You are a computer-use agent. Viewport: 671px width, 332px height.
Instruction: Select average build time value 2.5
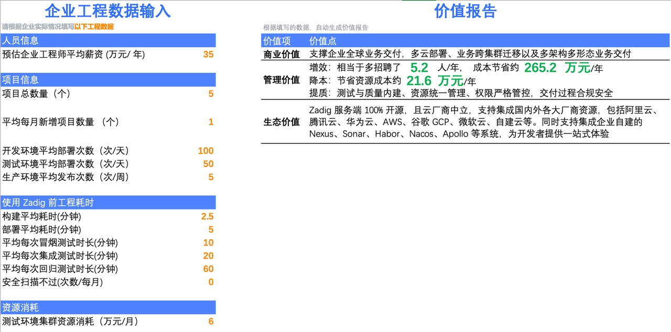207,216
